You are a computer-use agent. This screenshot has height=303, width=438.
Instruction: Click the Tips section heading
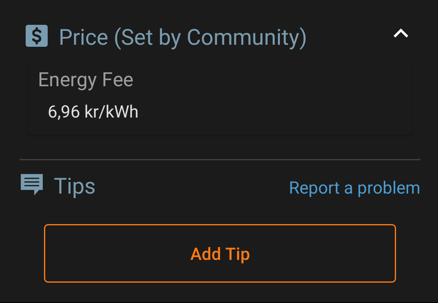[x=75, y=186]
